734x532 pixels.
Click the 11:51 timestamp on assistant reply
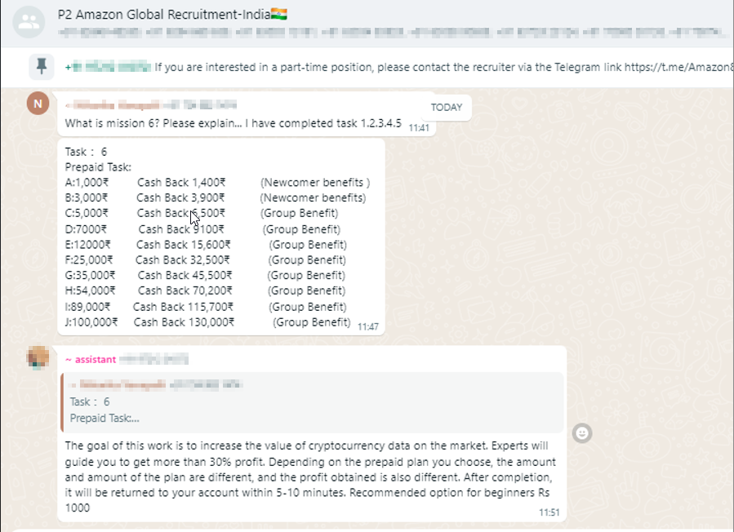549,512
